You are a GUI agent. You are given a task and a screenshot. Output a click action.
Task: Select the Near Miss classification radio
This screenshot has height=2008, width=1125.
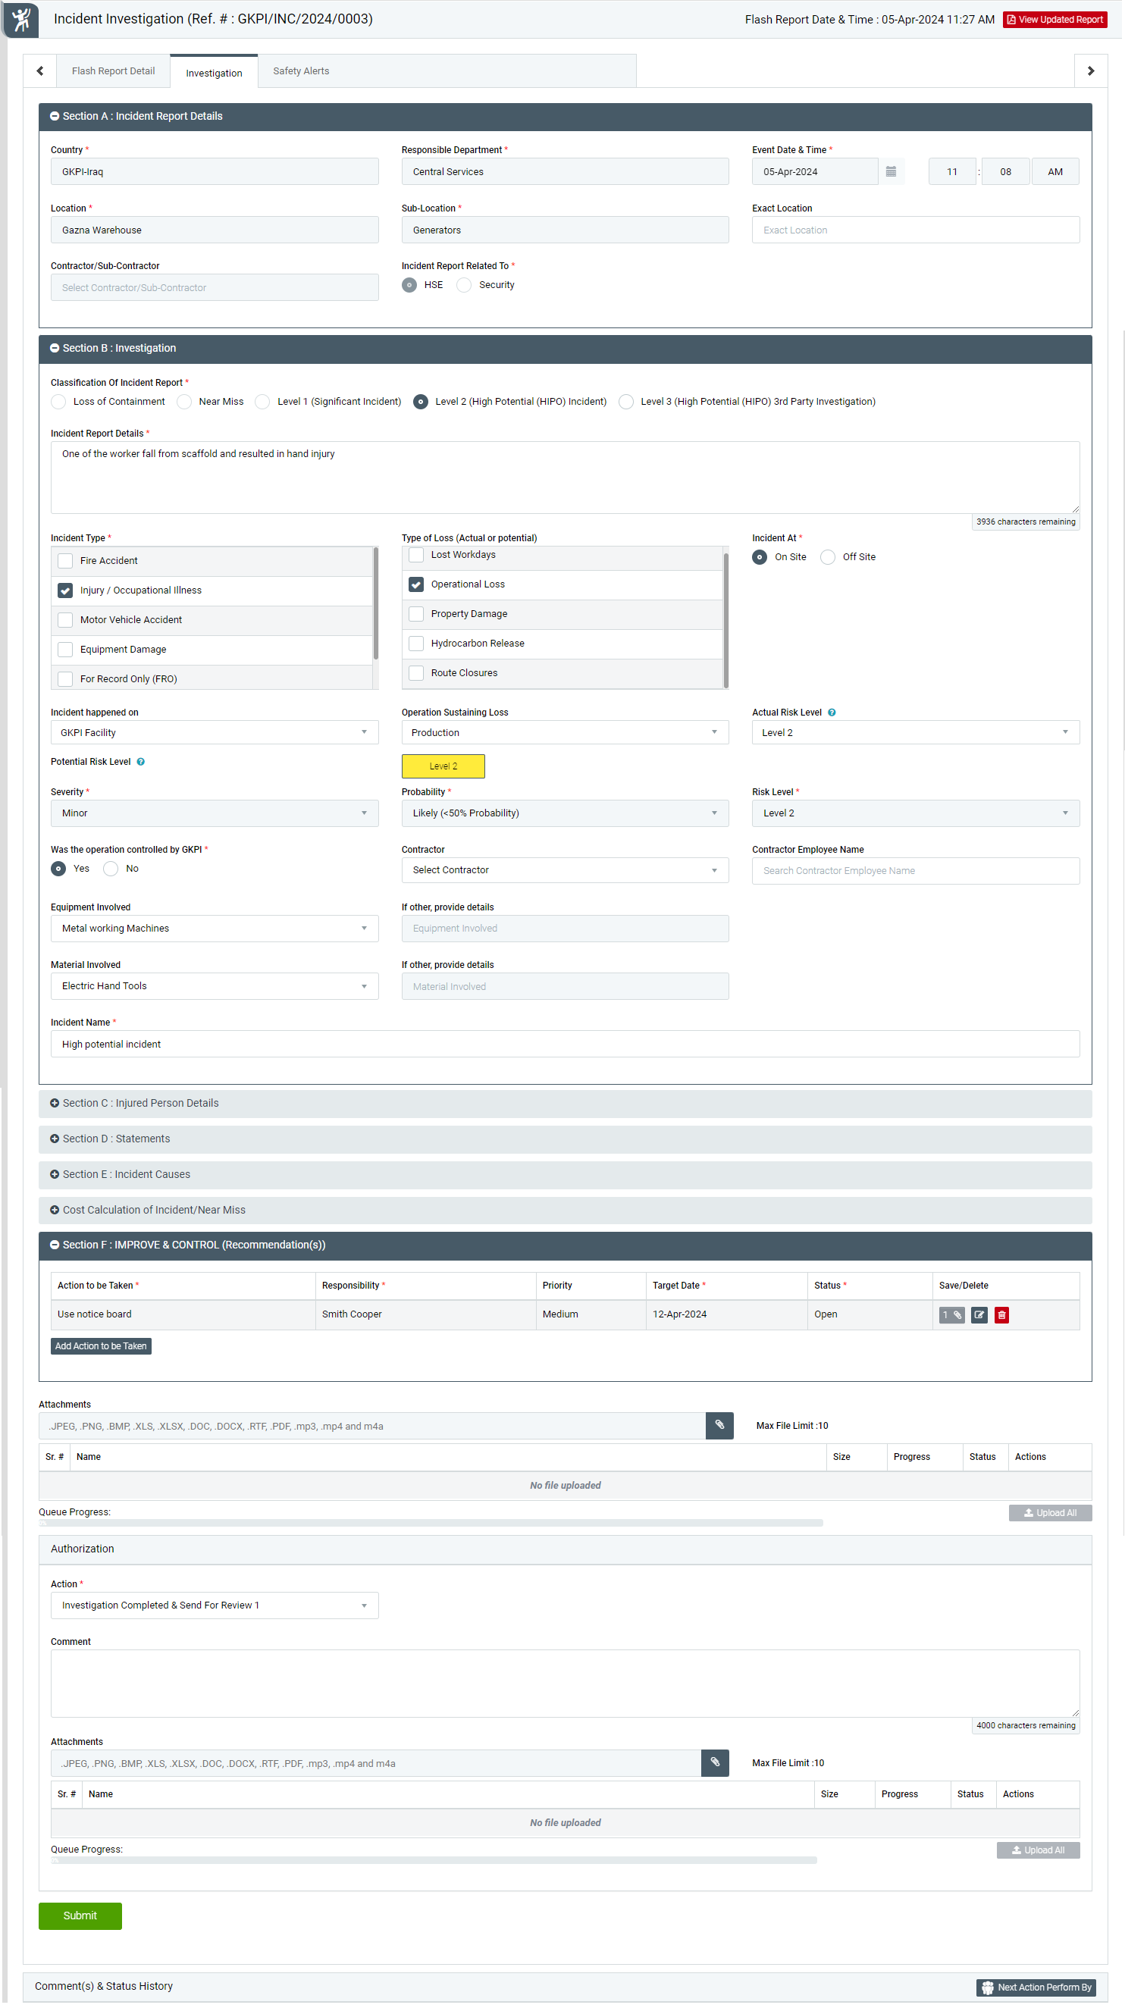point(185,402)
